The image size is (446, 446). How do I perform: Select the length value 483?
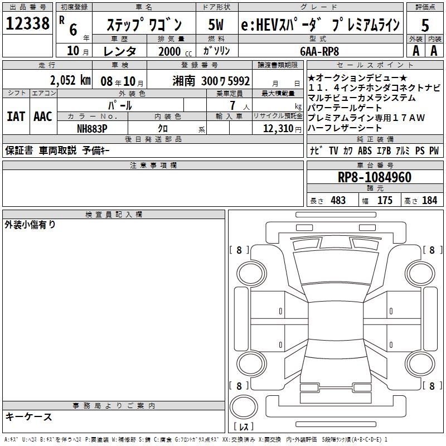pos(338,200)
